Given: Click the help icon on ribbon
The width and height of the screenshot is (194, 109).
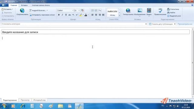Looking at the screenshot, I should pos(192,5).
